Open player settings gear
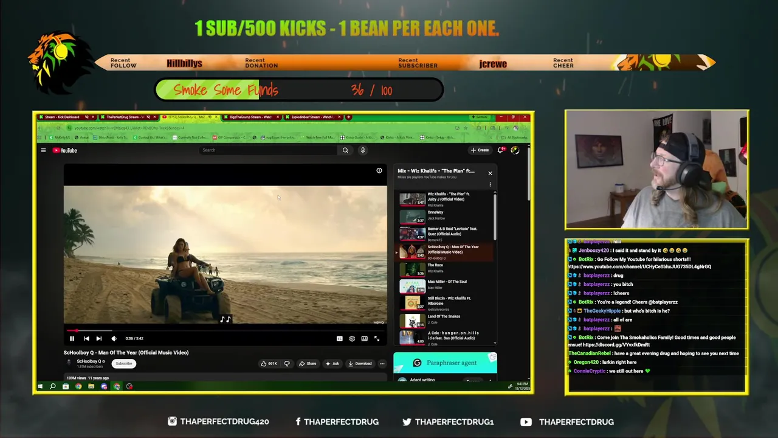The image size is (778, 438). 352,339
